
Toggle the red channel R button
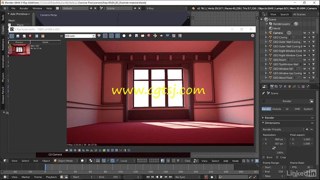tap(105, 36)
